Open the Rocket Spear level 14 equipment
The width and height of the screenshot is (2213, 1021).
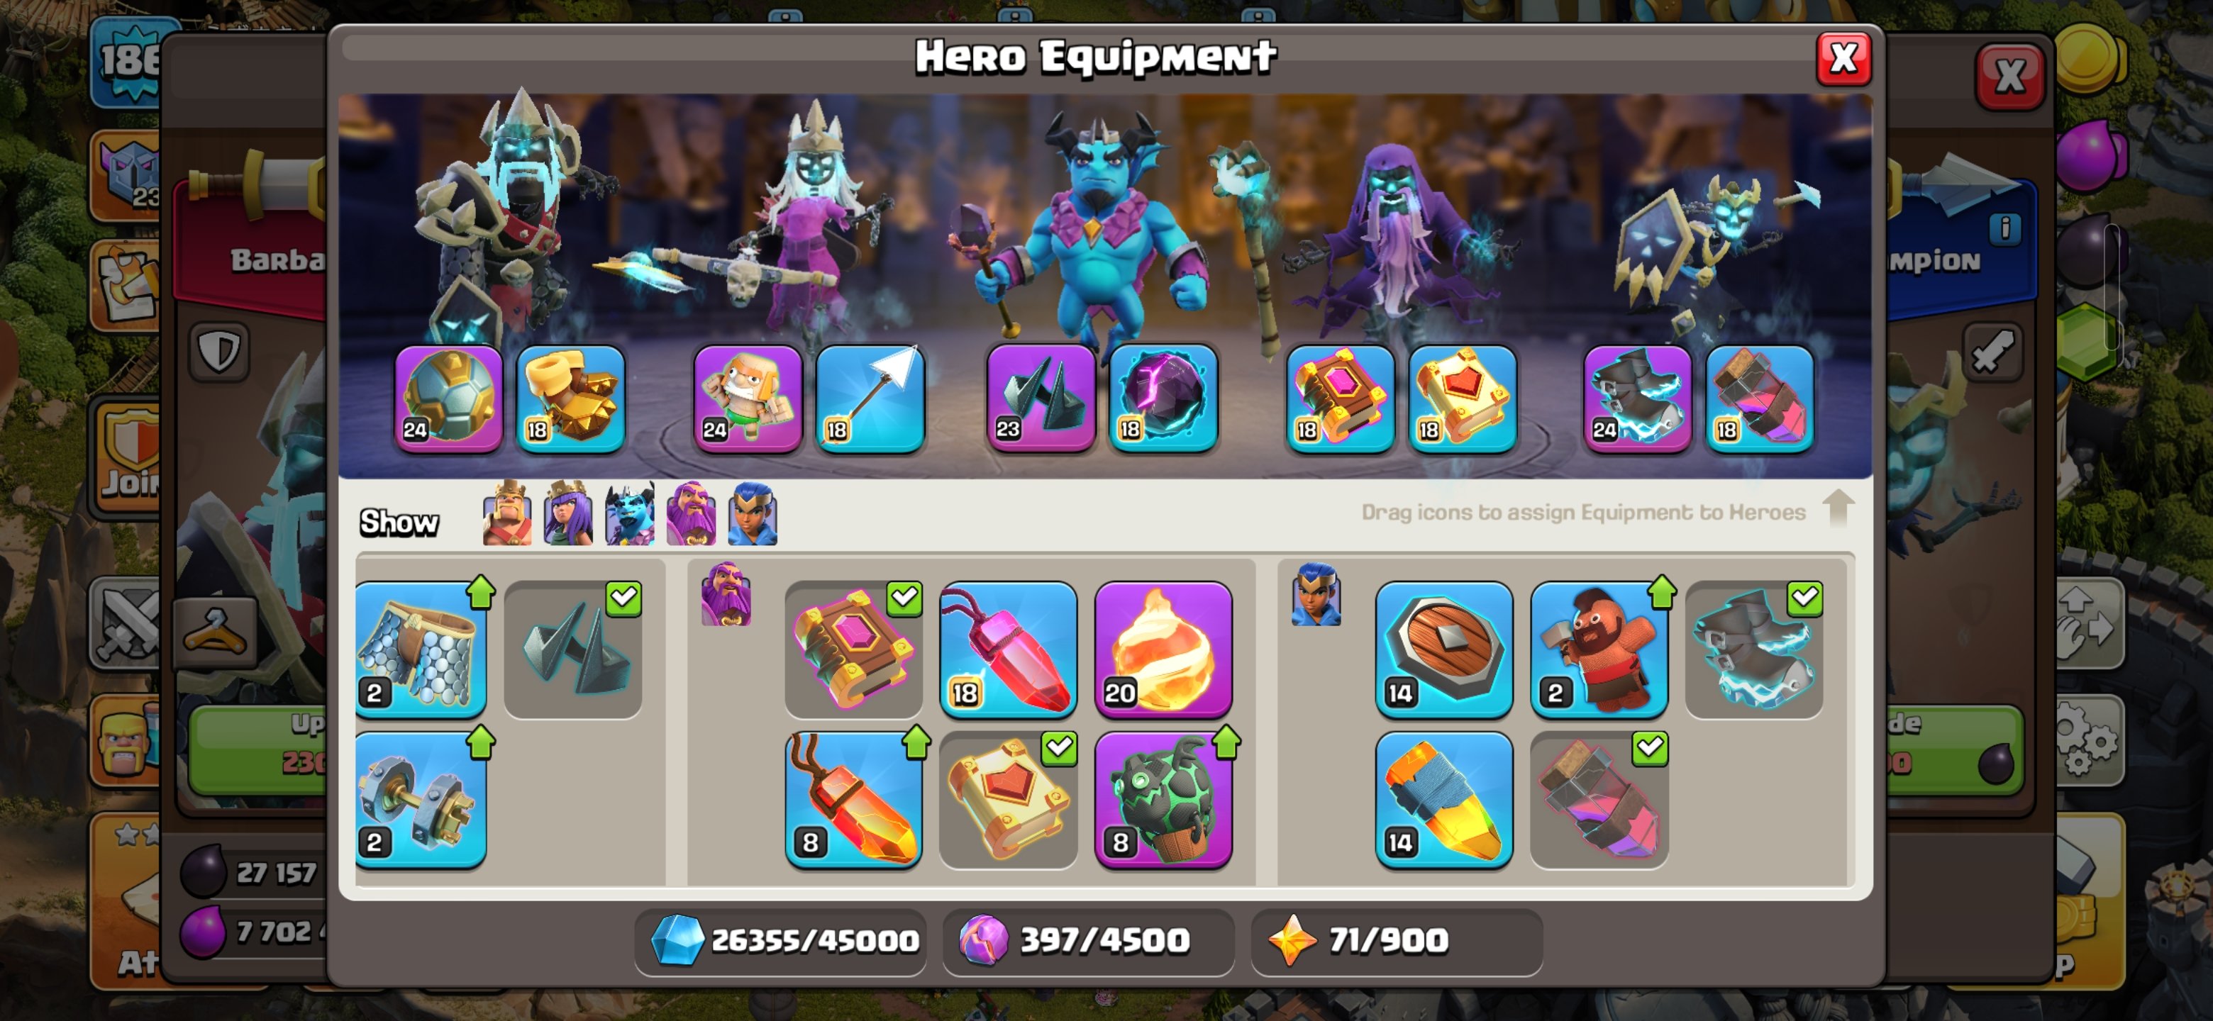1444,800
